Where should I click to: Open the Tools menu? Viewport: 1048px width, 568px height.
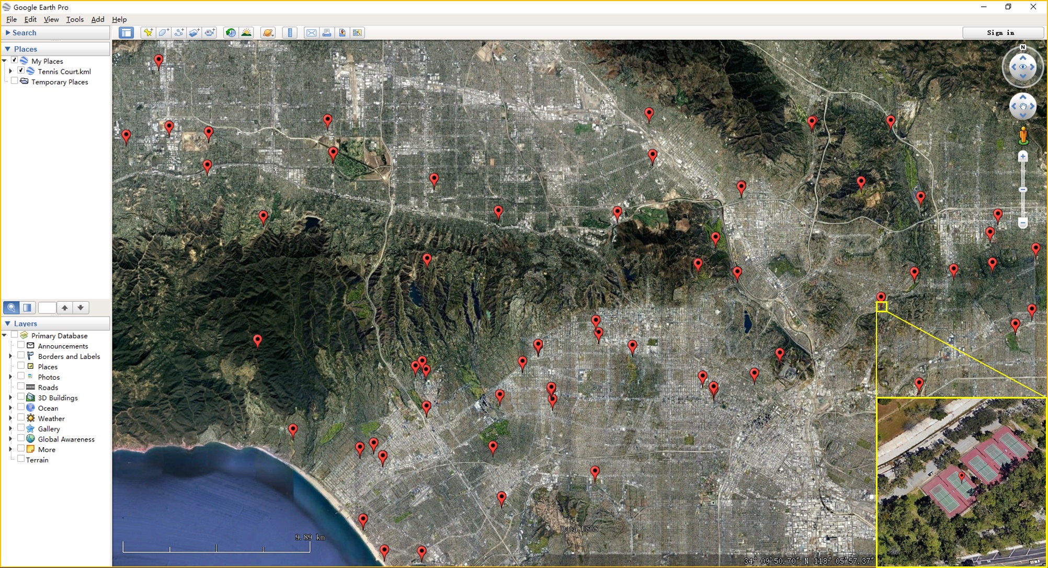(x=75, y=19)
